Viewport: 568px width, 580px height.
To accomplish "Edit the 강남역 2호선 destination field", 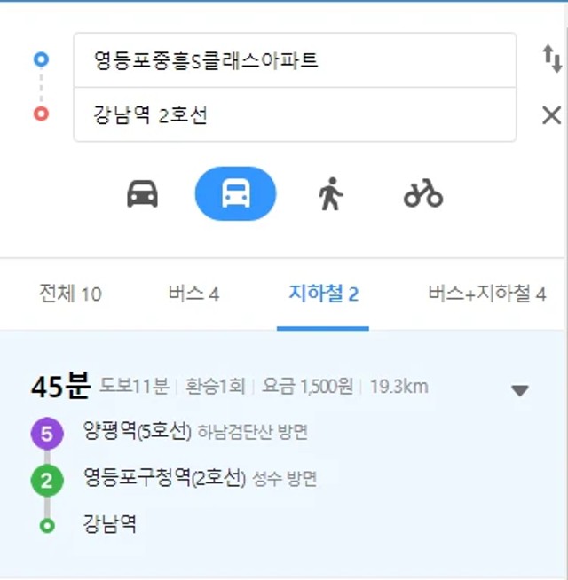I will [295, 114].
